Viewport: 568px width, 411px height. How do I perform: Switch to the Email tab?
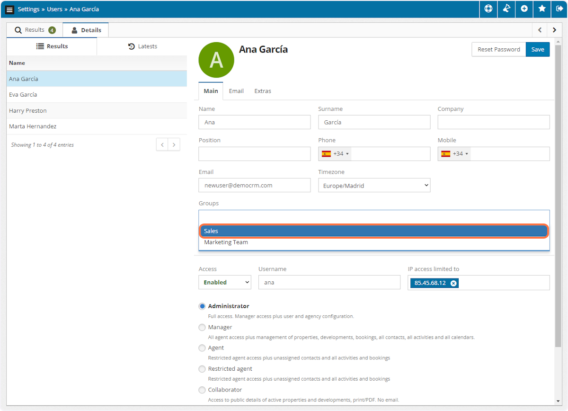click(236, 91)
